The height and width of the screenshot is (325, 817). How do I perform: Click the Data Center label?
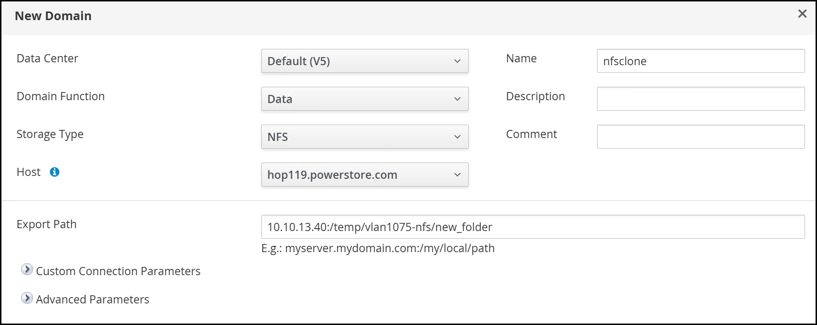(x=48, y=58)
